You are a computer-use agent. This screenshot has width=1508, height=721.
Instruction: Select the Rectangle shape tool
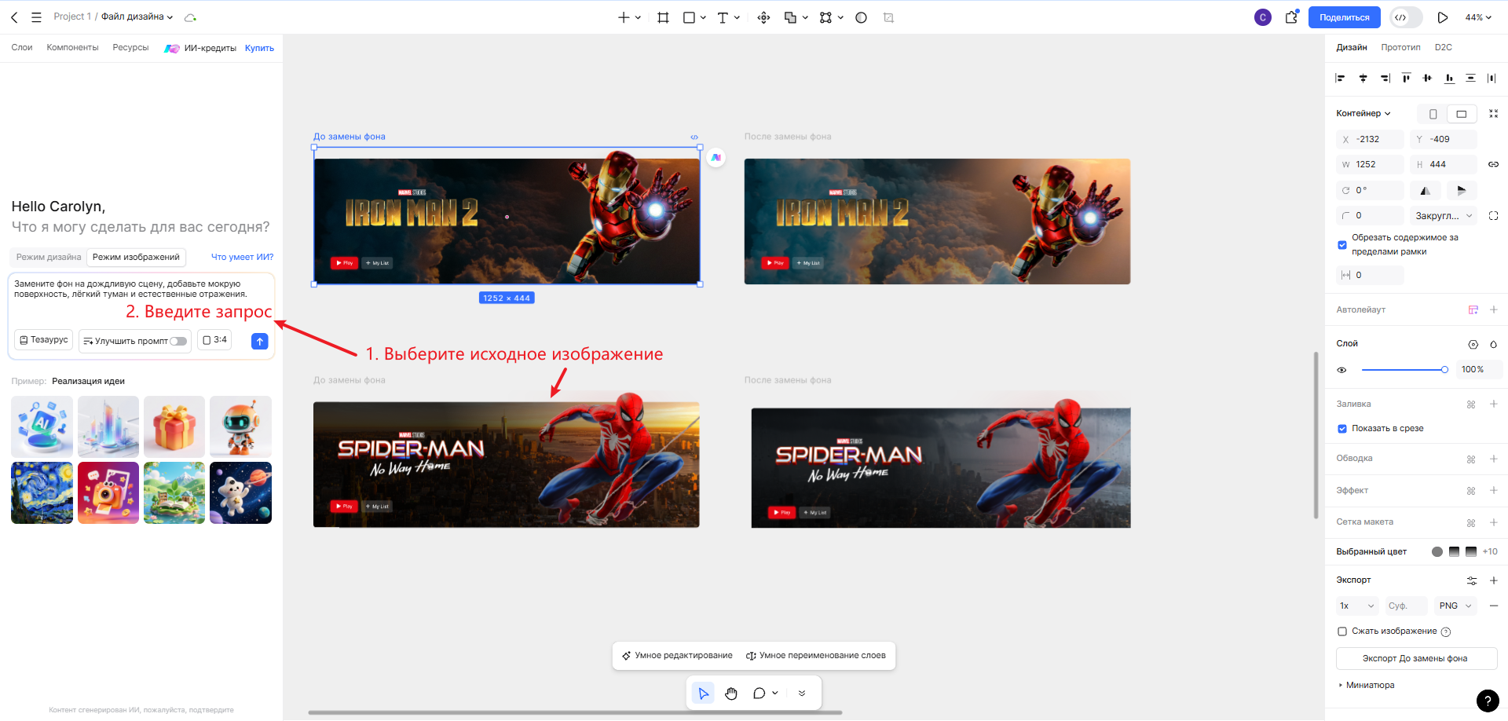coord(689,17)
